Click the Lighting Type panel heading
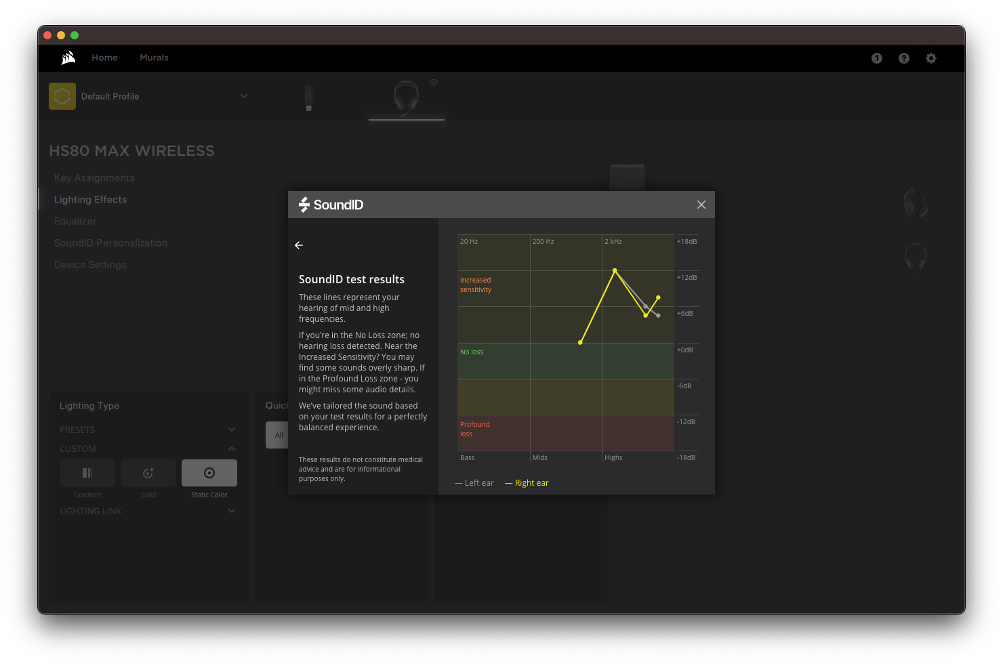Viewport: 1003px width, 664px height. [x=89, y=406]
